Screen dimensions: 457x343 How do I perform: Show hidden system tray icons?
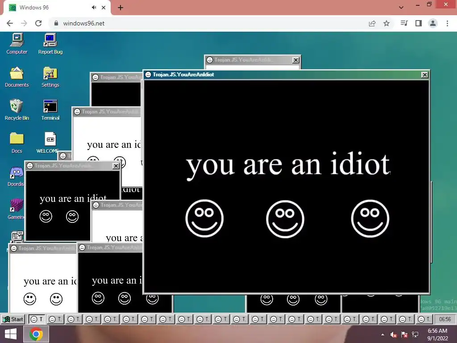(382, 335)
